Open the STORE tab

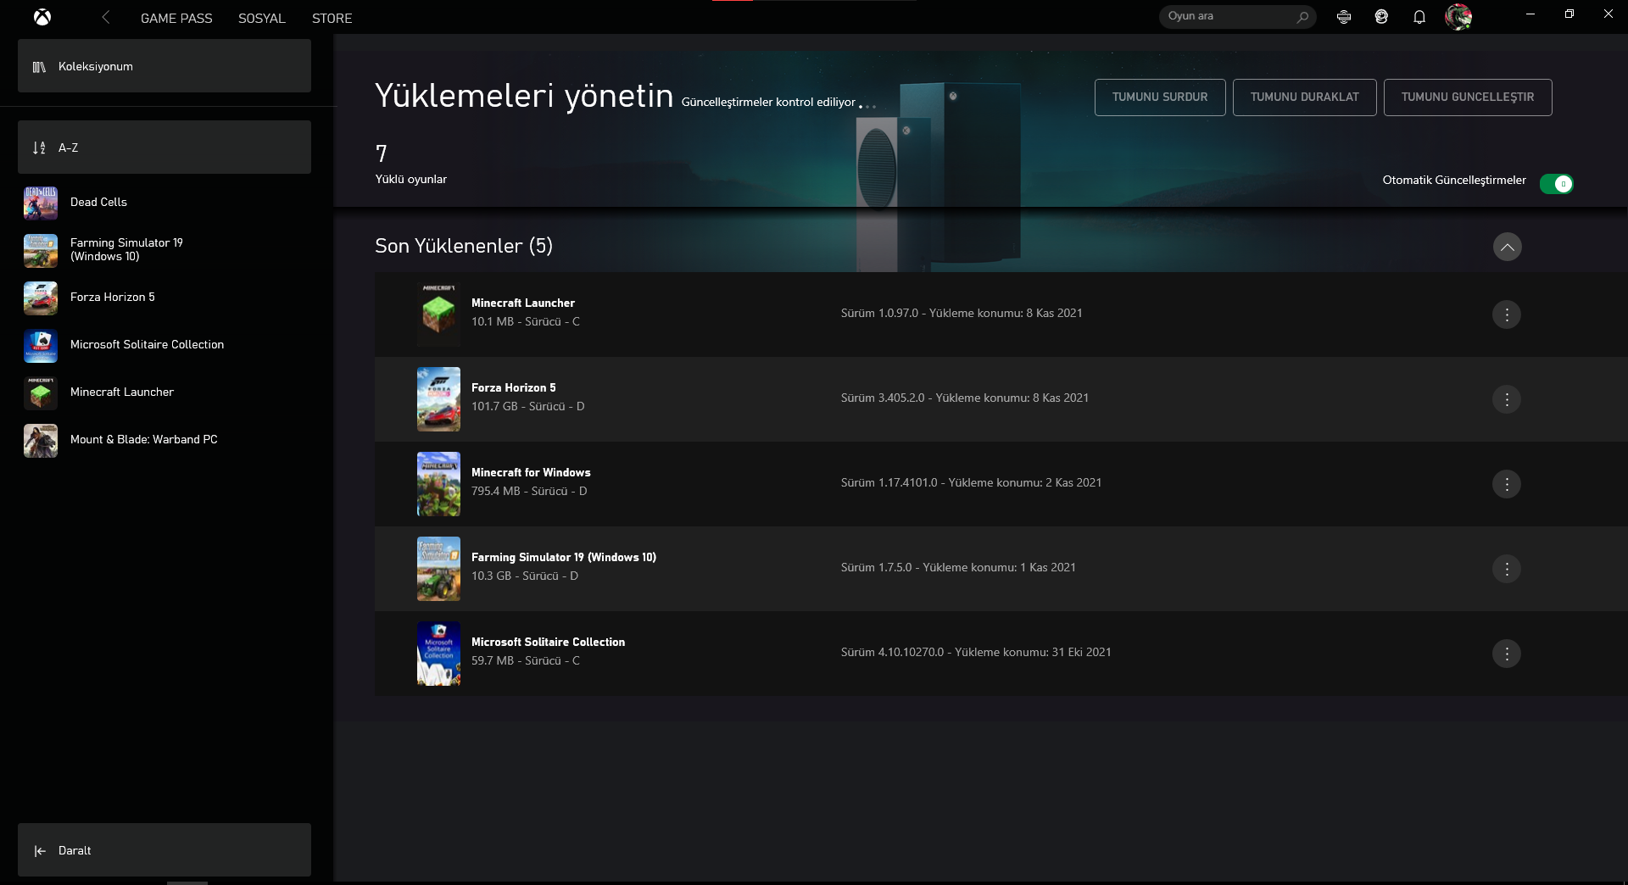tap(332, 18)
